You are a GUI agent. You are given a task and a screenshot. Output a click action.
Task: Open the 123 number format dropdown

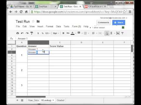click(x=48, y=33)
